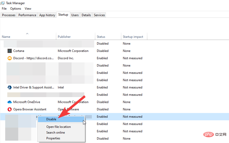Click Enabled status in highlighted selected row
The image size is (229, 143).
pyautogui.click(x=102, y=117)
